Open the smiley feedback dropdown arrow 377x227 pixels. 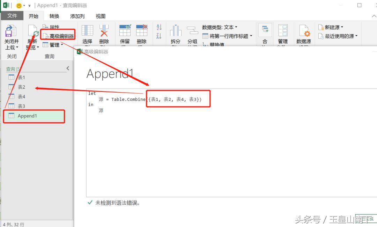point(24,5)
